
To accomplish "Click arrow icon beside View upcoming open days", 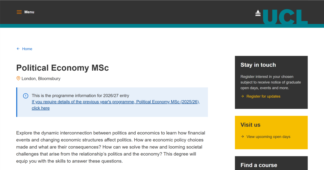I will click(242, 137).
